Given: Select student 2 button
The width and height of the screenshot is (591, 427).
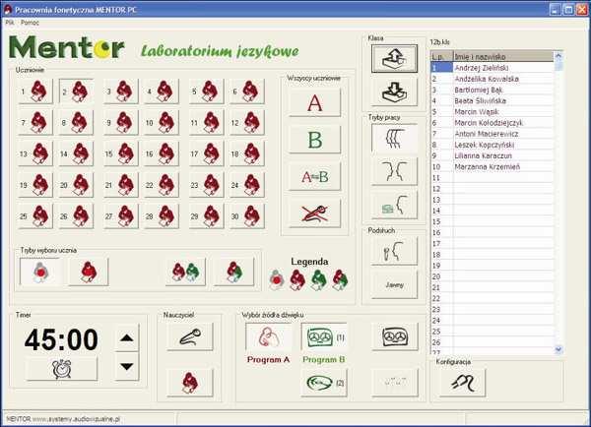Looking at the screenshot, I should coord(76,91).
